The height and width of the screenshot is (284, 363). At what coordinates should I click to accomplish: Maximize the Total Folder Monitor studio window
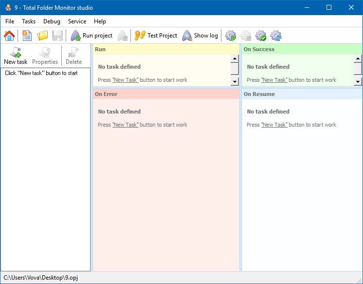click(x=329, y=7)
